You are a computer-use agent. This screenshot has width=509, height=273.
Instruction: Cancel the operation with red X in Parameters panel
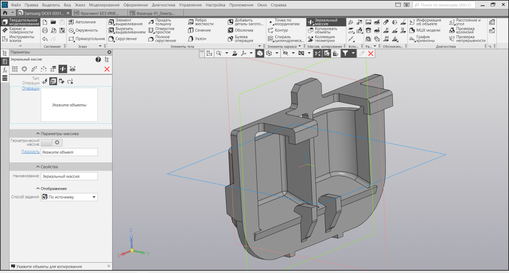107,69
